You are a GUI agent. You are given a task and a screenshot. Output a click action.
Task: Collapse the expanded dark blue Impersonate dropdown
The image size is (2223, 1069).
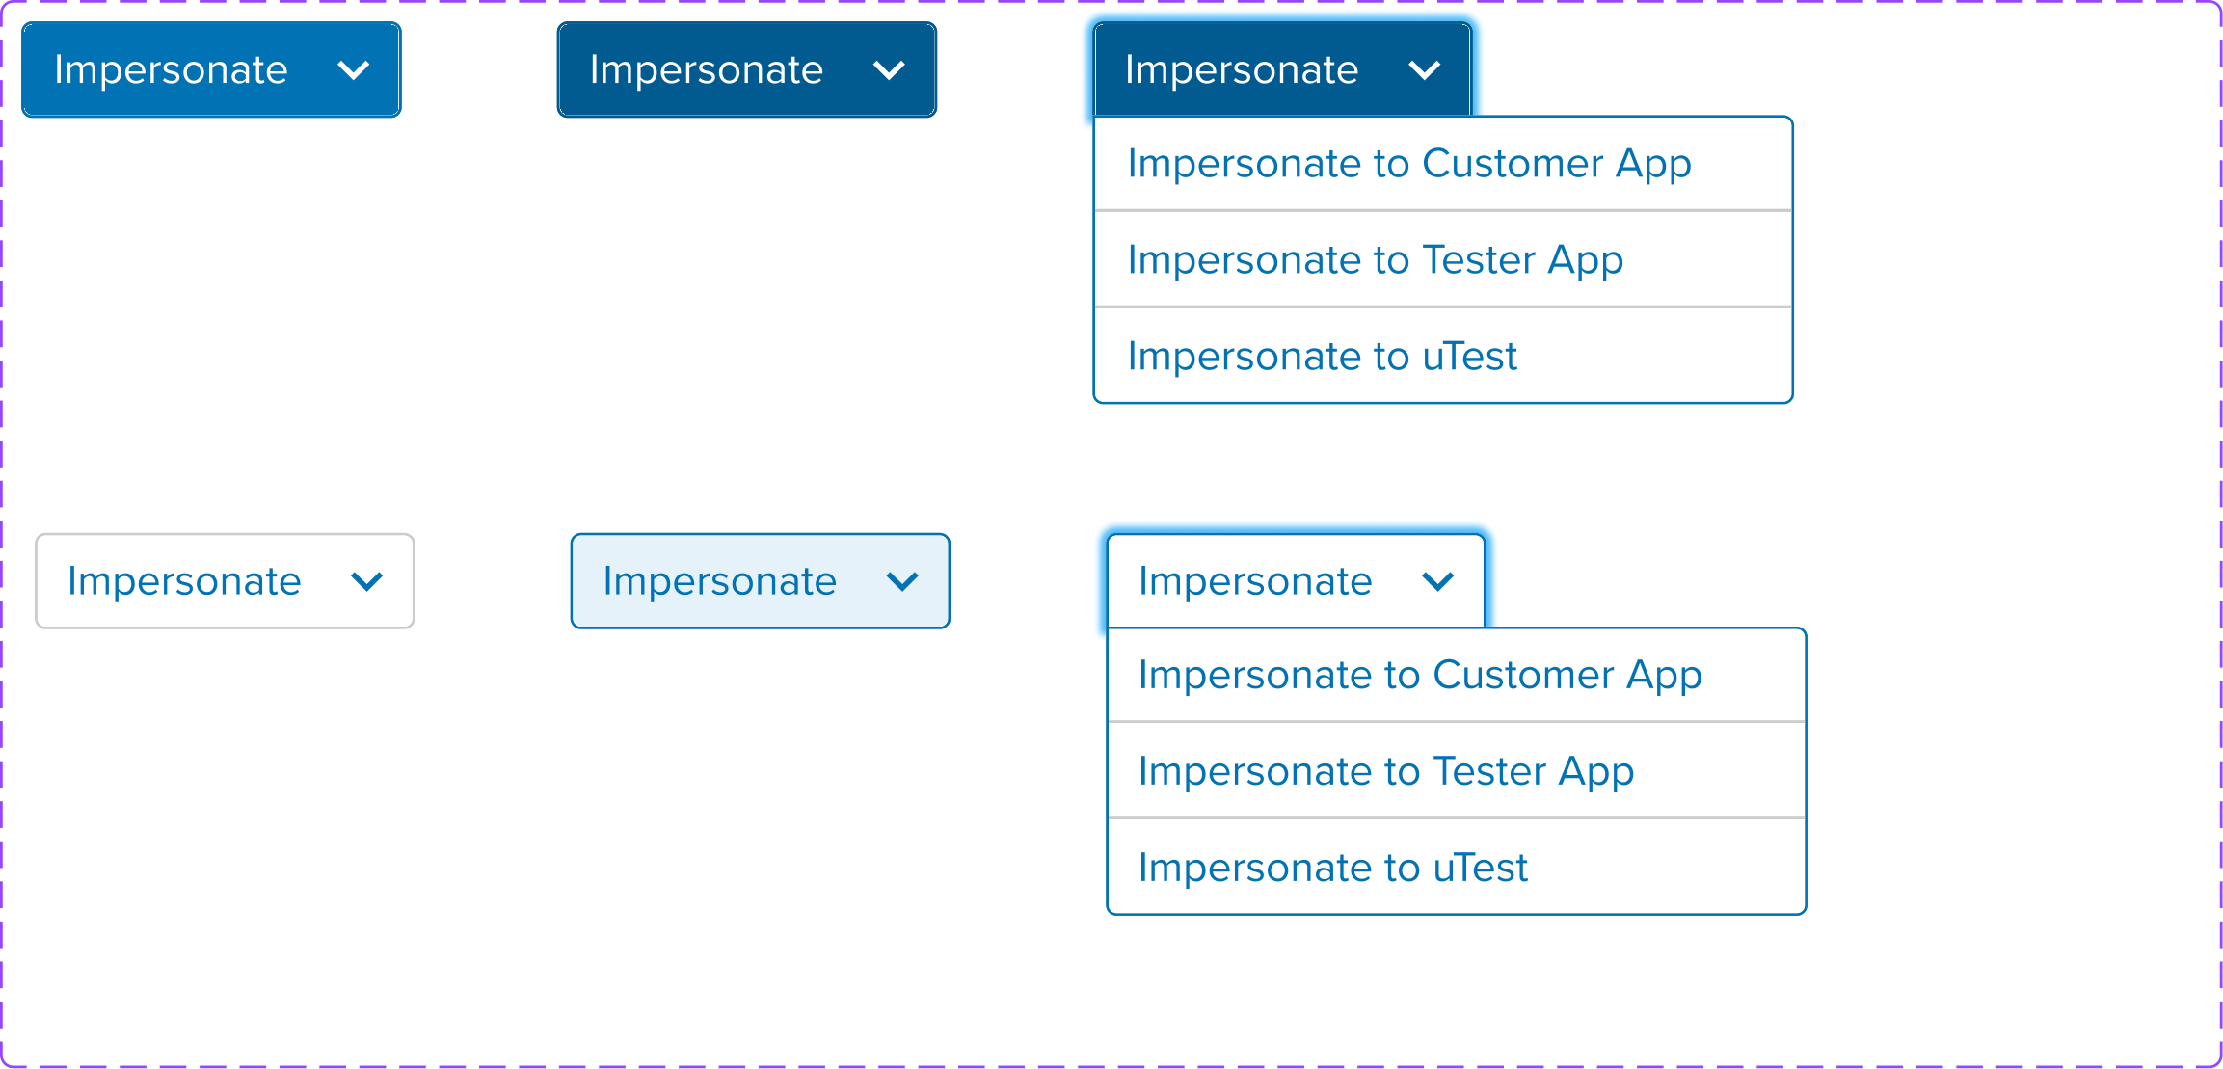[x=1282, y=69]
